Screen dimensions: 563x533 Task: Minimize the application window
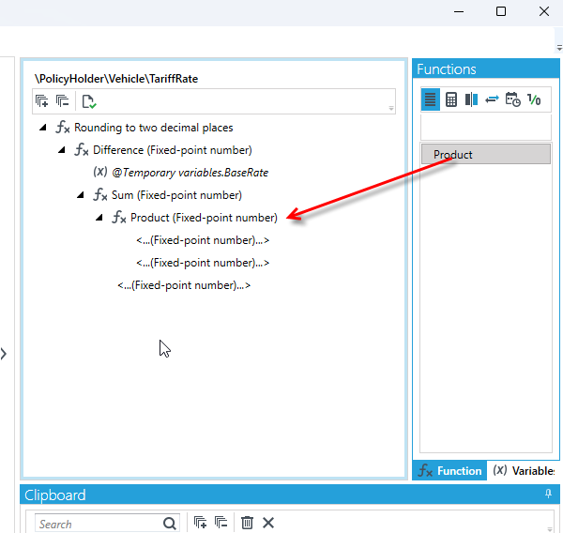tap(459, 11)
